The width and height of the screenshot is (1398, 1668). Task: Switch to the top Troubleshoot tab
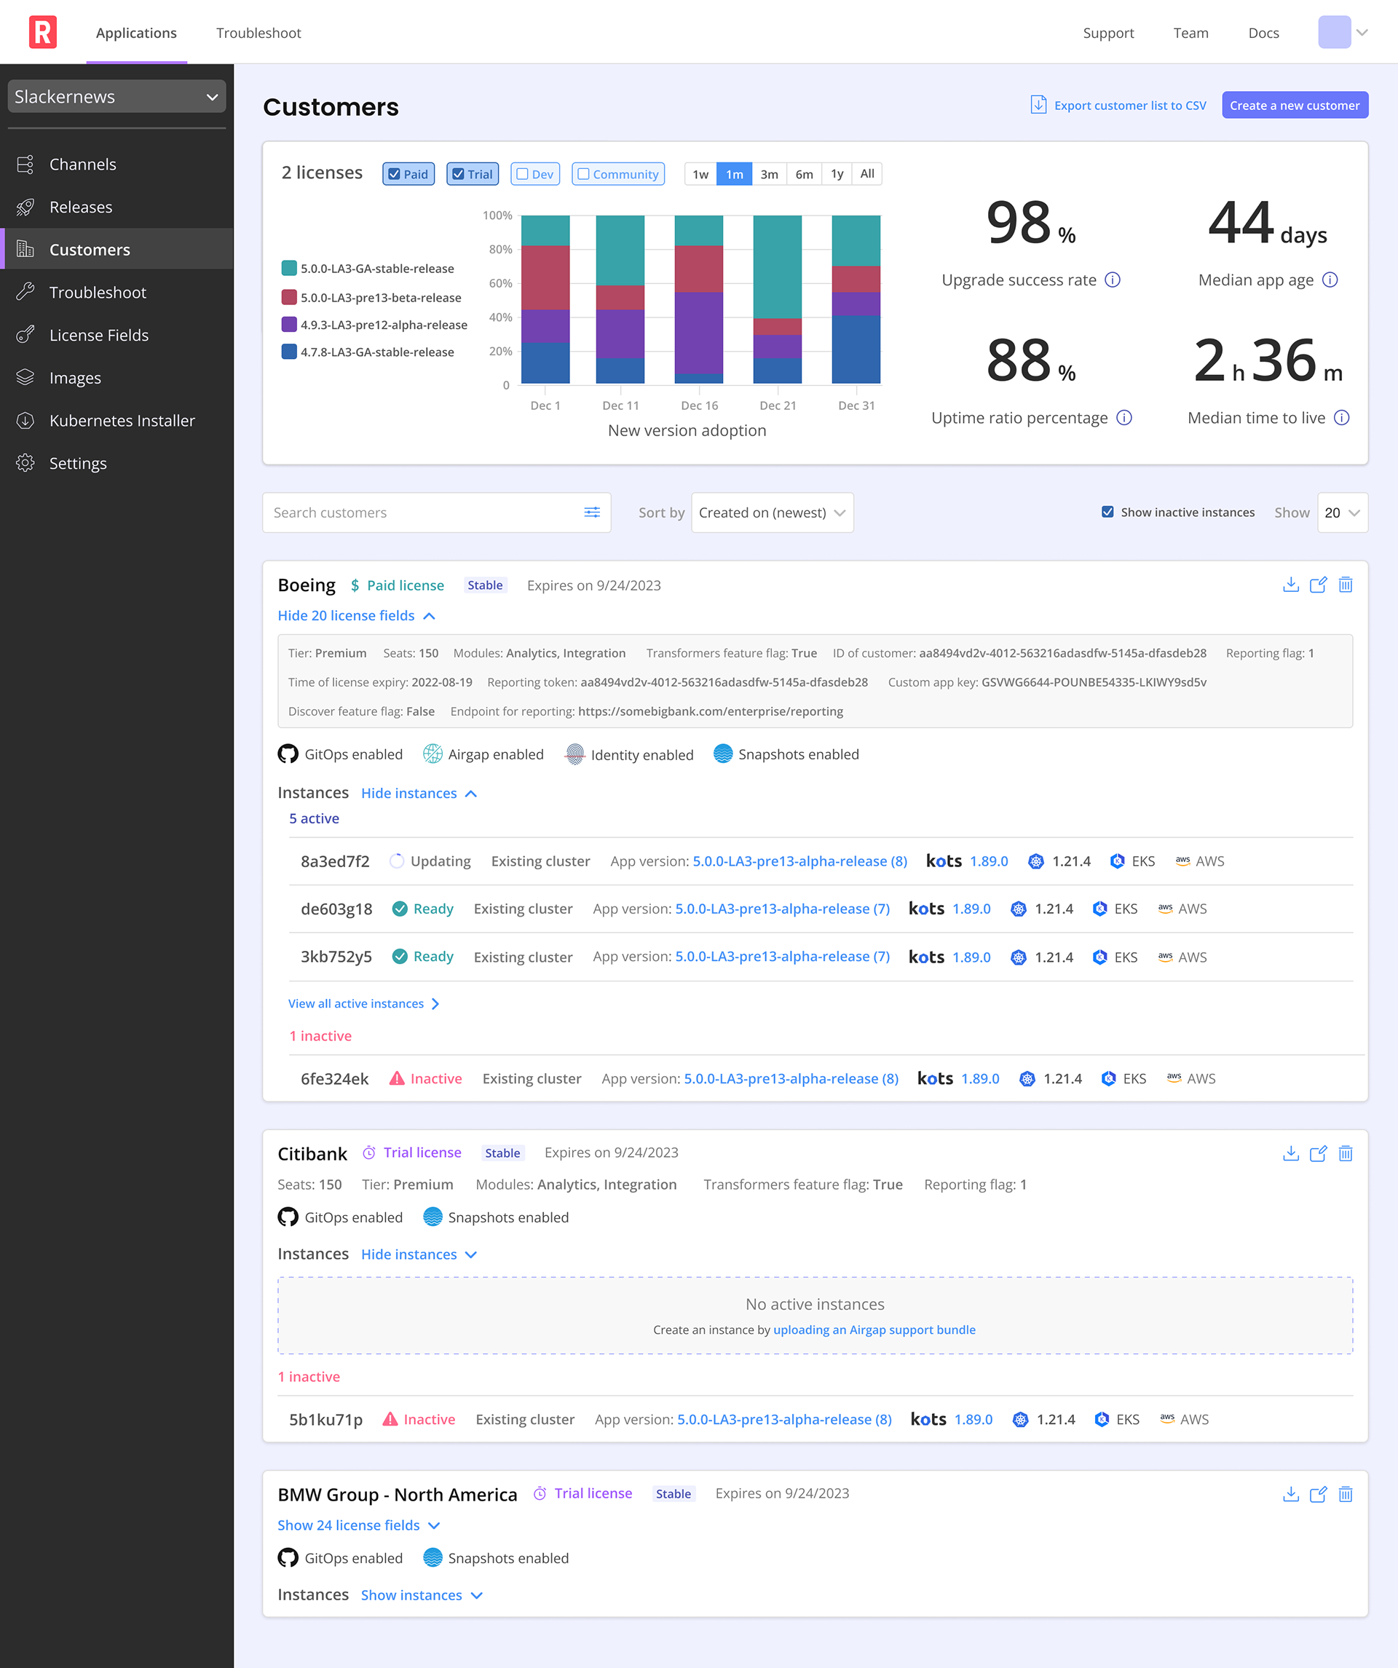click(x=258, y=33)
